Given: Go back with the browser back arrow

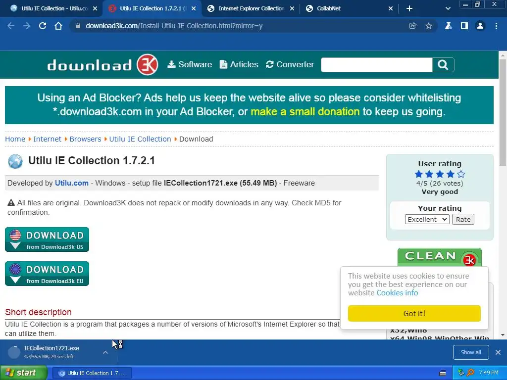Looking at the screenshot, I should pos(11,26).
